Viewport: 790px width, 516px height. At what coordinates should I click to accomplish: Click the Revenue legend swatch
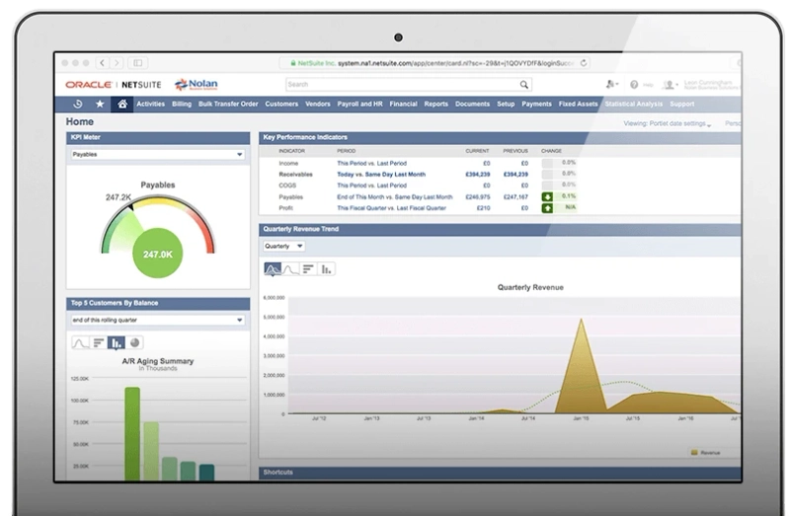coord(695,453)
